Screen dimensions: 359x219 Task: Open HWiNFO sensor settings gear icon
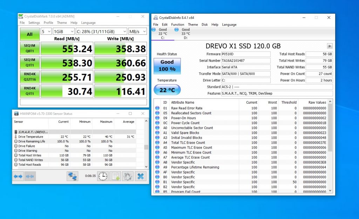(128, 176)
